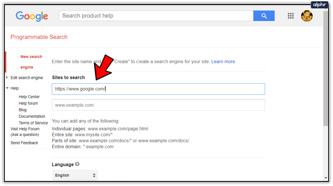
Task: Click Send Feedback in sidebar
Action: 24,143
